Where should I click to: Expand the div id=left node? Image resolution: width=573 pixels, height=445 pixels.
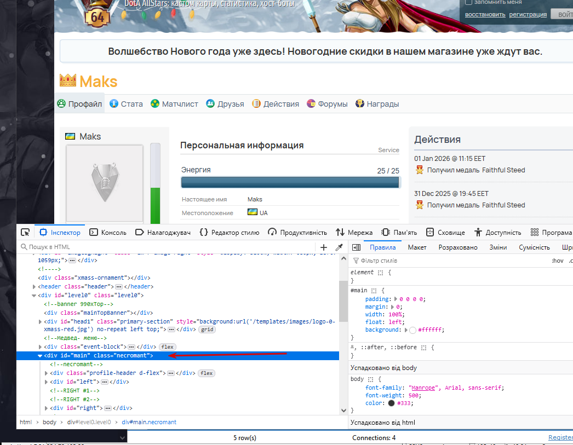(x=47, y=382)
